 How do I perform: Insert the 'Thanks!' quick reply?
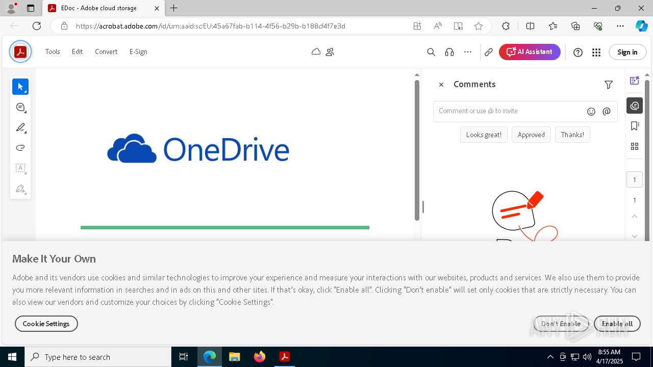(572, 135)
